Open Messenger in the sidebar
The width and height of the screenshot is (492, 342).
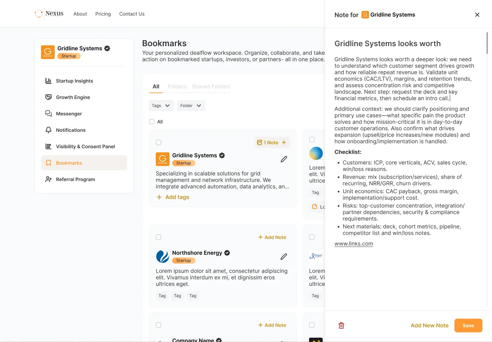click(x=84, y=114)
